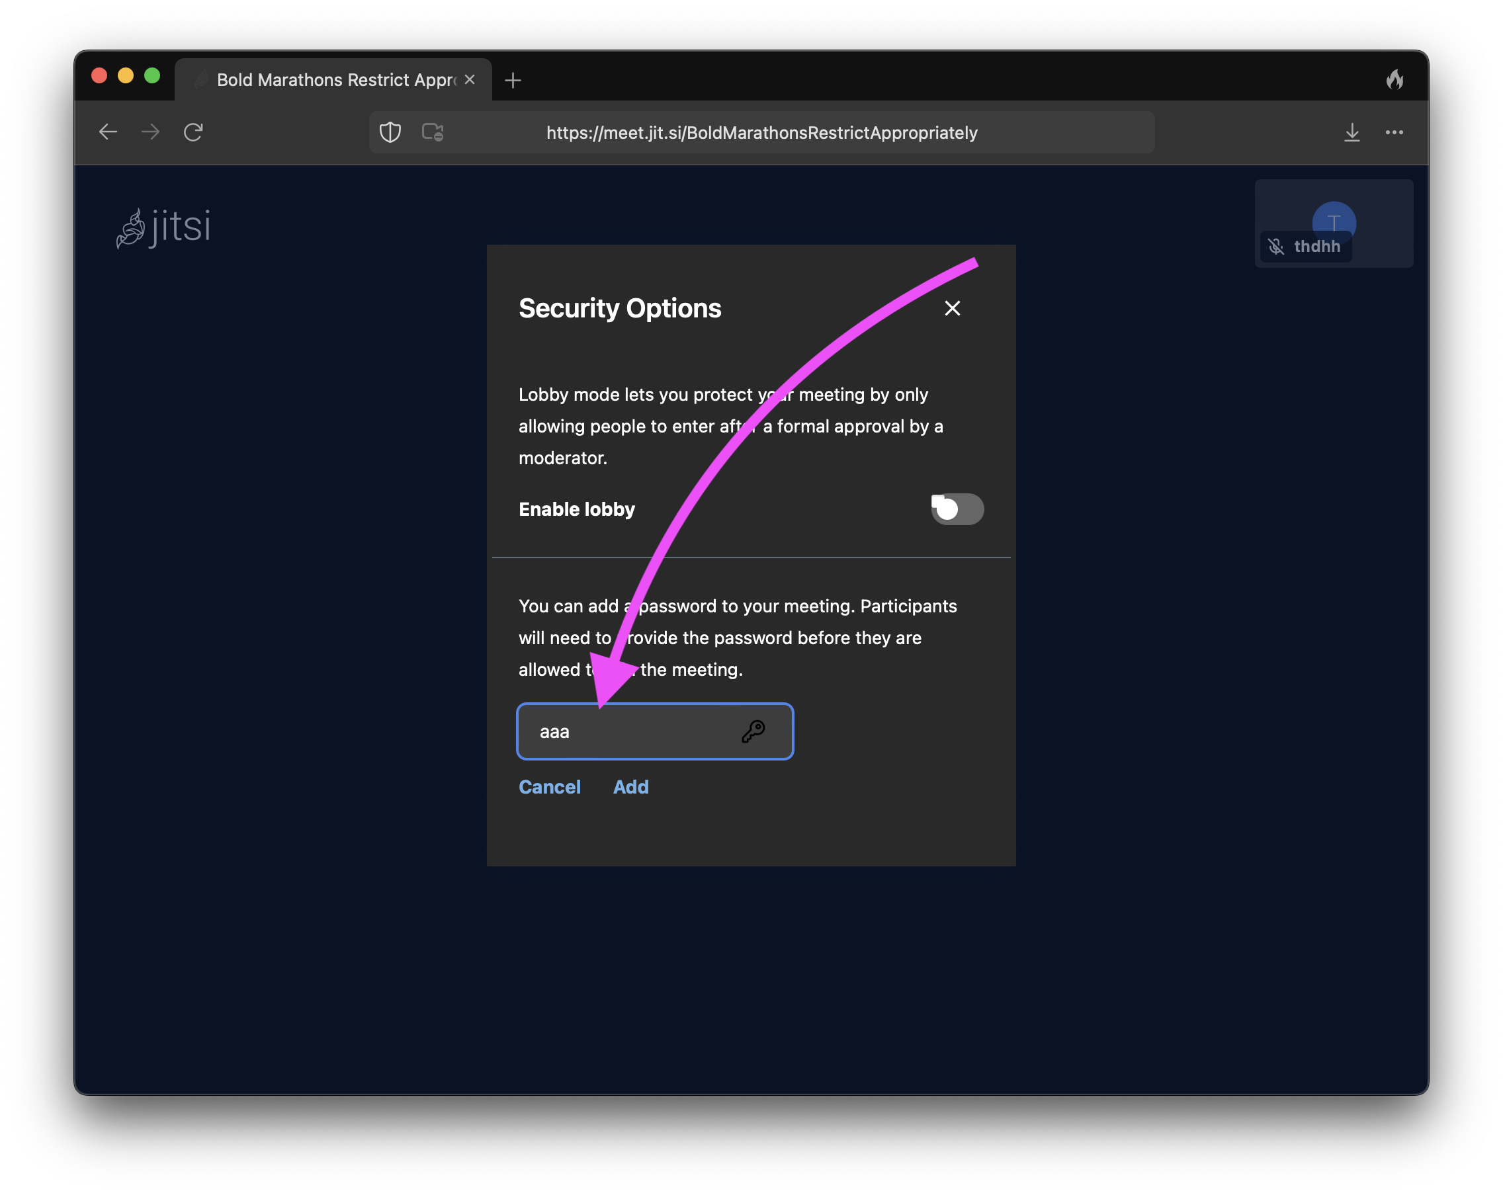Open the browser options menu with three dots
Image resolution: width=1503 pixels, height=1193 pixels.
(1395, 132)
